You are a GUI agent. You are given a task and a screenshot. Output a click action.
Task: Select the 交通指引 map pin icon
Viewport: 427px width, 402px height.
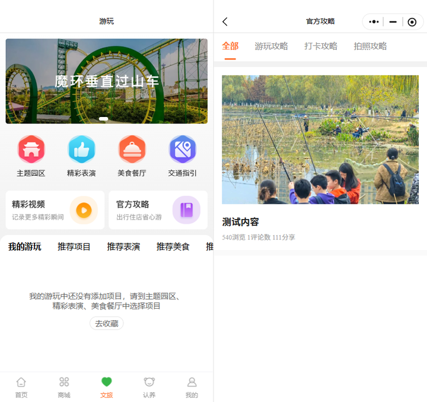click(x=182, y=150)
